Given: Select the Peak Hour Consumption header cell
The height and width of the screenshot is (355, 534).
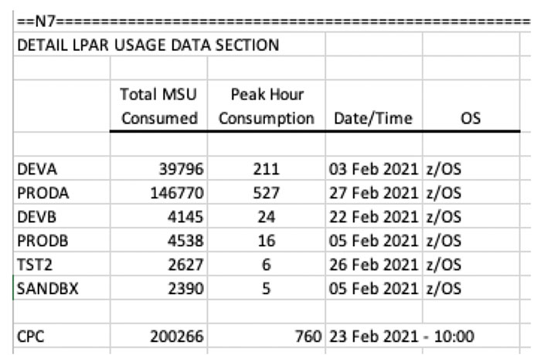Looking at the screenshot, I should click(267, 106).
